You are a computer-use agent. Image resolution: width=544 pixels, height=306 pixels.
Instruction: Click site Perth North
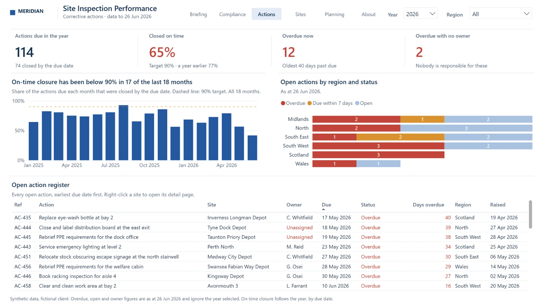pos(221,247)
